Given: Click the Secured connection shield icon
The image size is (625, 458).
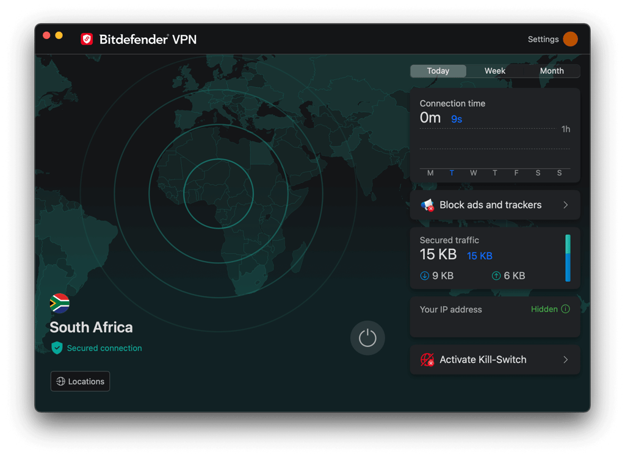Looking at the screenshot, I should coord(57,348).
